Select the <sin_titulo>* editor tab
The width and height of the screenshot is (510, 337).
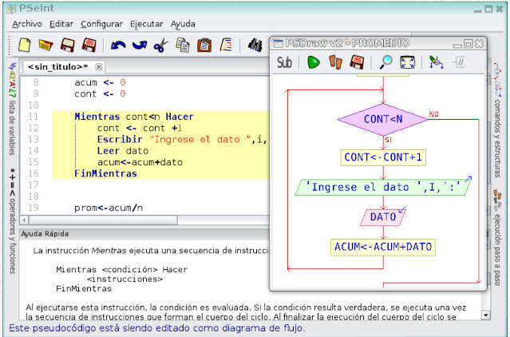[x=58, y=67]
